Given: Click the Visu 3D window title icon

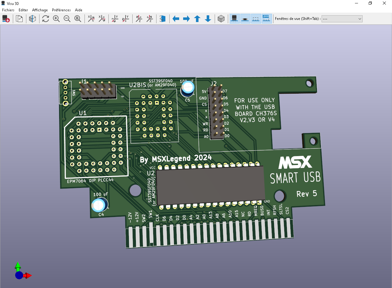Looking at the screenshot, I should 3,3.
